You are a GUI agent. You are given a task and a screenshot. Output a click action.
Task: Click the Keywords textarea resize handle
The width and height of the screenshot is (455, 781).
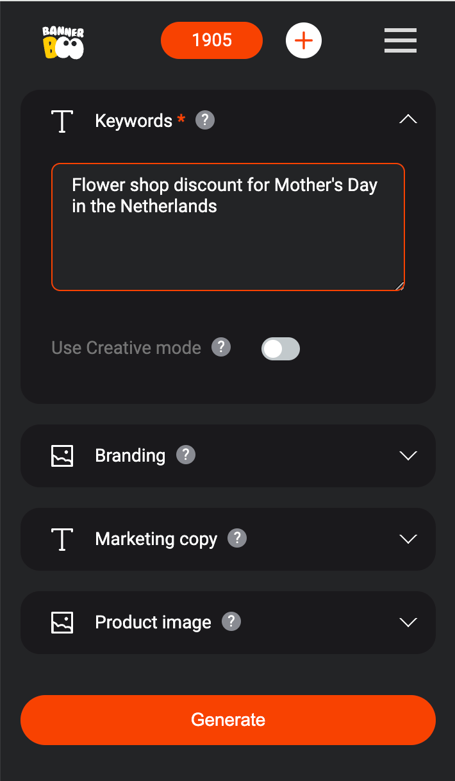point(400,286)
